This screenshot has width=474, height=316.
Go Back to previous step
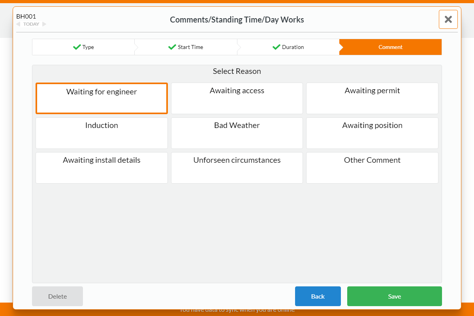(318, 296)
